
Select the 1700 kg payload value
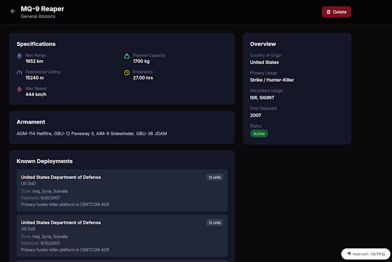pos(141,61)
